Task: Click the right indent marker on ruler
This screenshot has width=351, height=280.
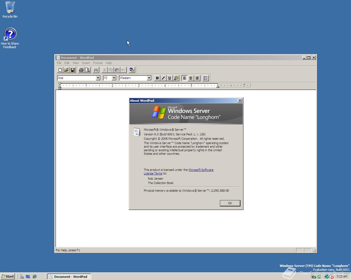Action: point(218,86)
